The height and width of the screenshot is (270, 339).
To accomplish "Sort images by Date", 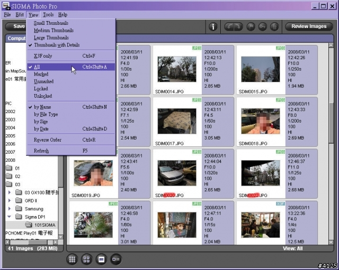I will [x=70, y=129].
